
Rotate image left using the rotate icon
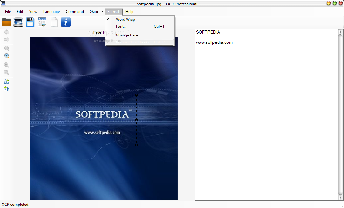7,81
